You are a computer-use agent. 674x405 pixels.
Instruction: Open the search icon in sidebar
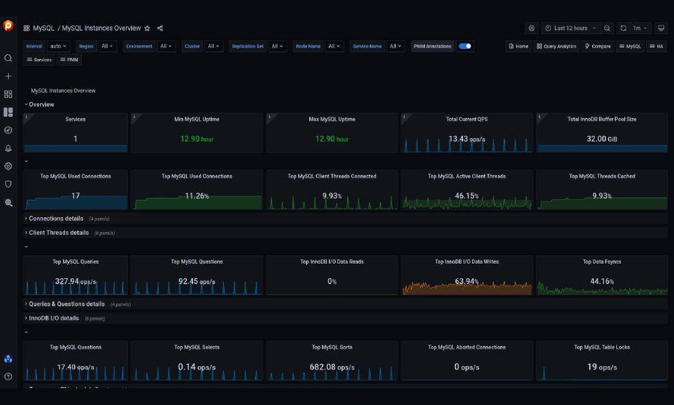[x=8, y=58]
